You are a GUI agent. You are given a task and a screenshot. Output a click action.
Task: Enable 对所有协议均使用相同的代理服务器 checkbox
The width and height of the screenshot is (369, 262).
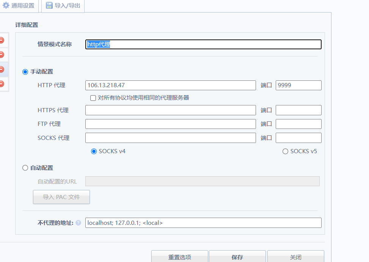93,98
